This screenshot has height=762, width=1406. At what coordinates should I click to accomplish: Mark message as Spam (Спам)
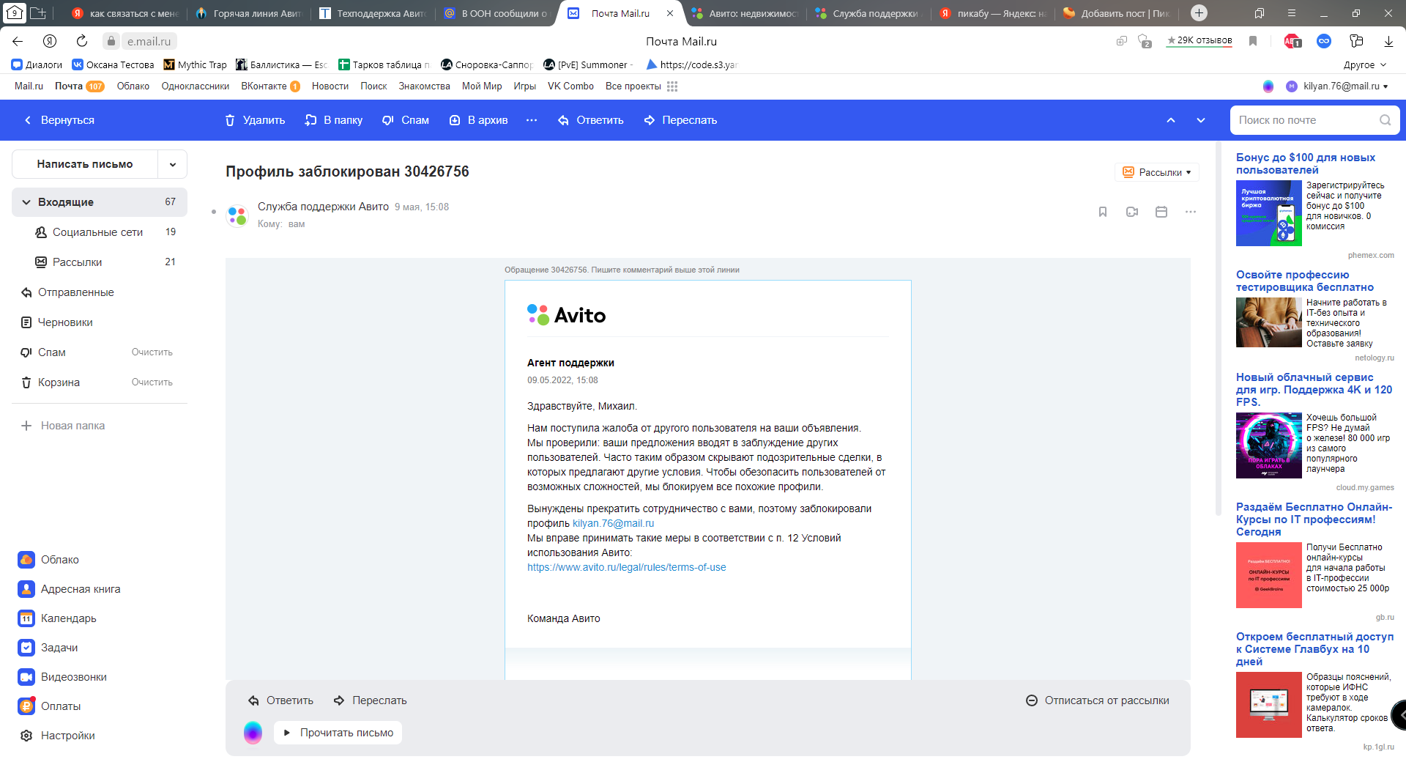[406, 120]
